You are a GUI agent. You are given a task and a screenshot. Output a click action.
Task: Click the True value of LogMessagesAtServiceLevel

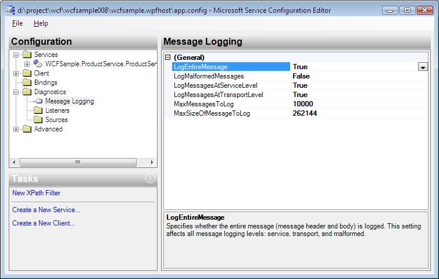(300, 85)
